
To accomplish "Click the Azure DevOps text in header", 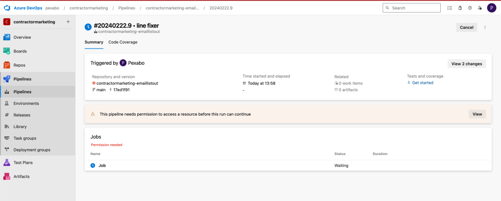I will tap(28, 8).
